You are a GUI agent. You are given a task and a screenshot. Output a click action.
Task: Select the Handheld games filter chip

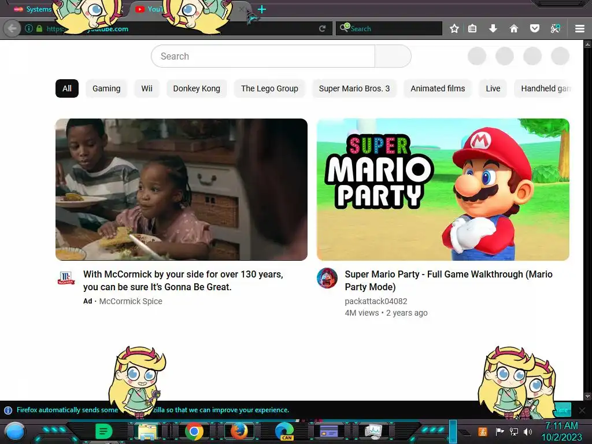pos(542,88)
